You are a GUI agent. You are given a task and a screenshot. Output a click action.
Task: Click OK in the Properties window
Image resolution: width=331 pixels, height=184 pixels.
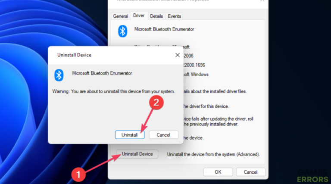click(218, 172)
